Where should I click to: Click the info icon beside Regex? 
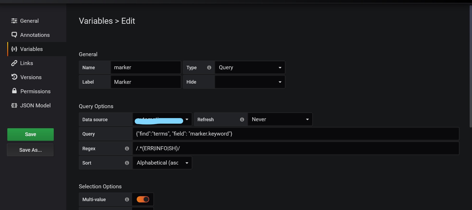pyautogui.click(x=127, y=148)
